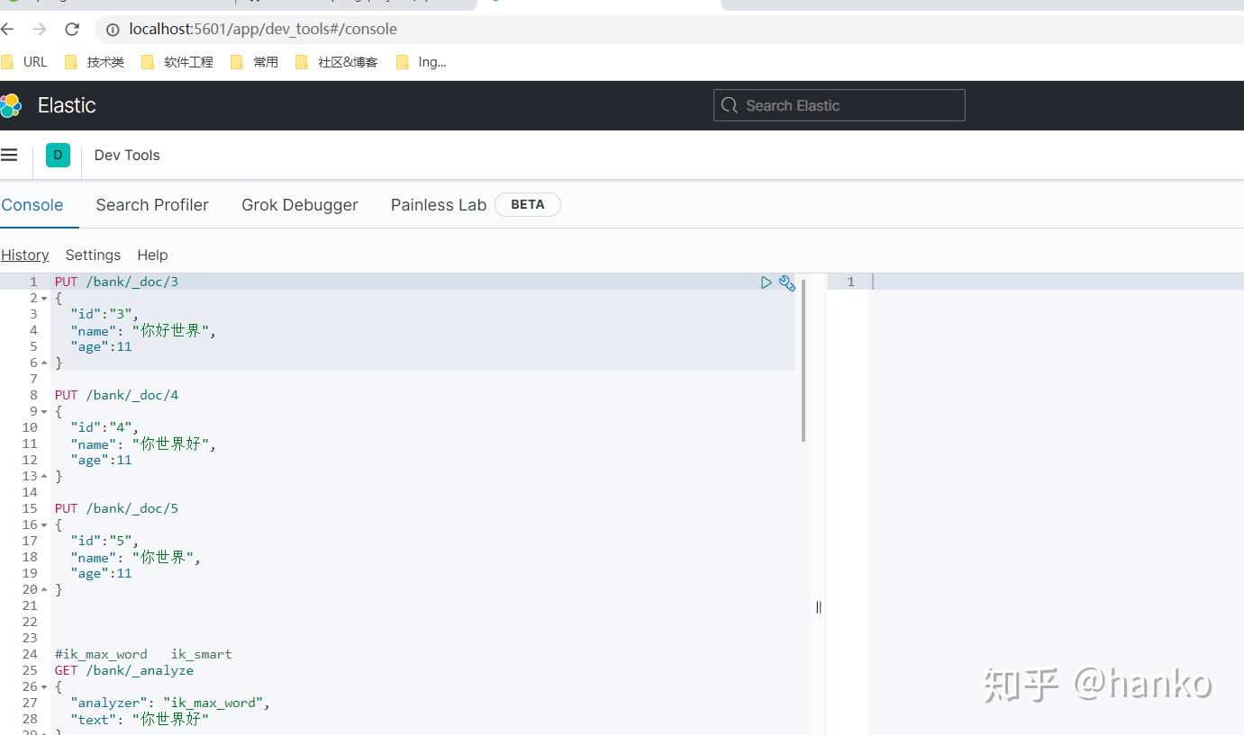The width and height of the screenshot is (1244, 735).
Task: Open the console History
Action: tap(24, 255)
